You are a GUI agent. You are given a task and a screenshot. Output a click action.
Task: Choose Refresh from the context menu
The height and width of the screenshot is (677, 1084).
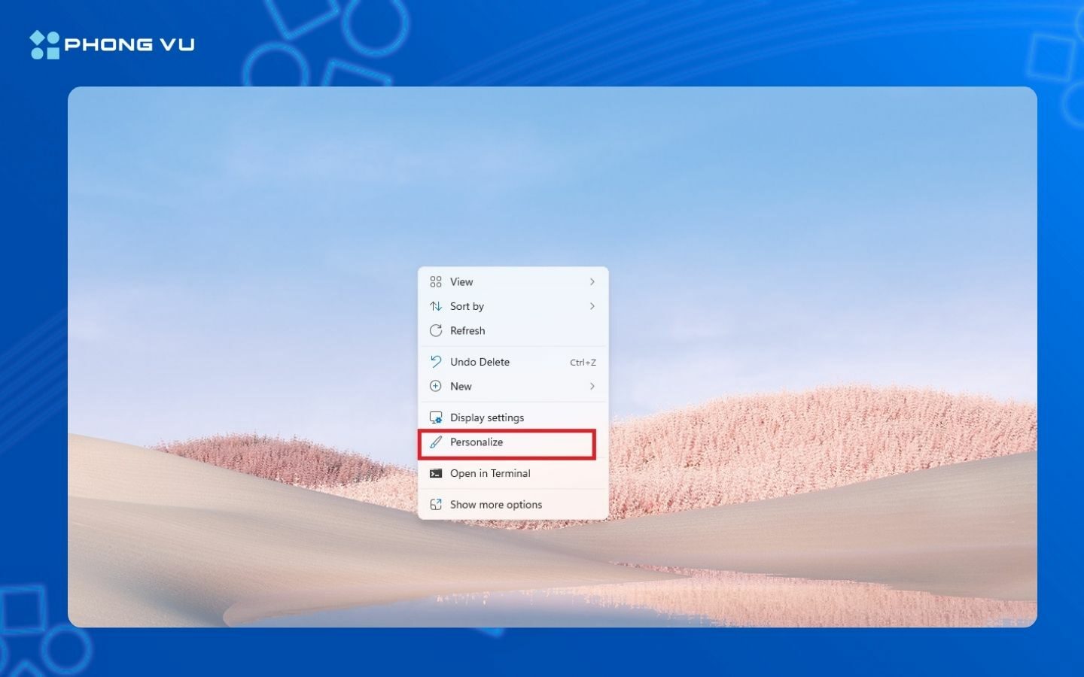coord(513,330)
